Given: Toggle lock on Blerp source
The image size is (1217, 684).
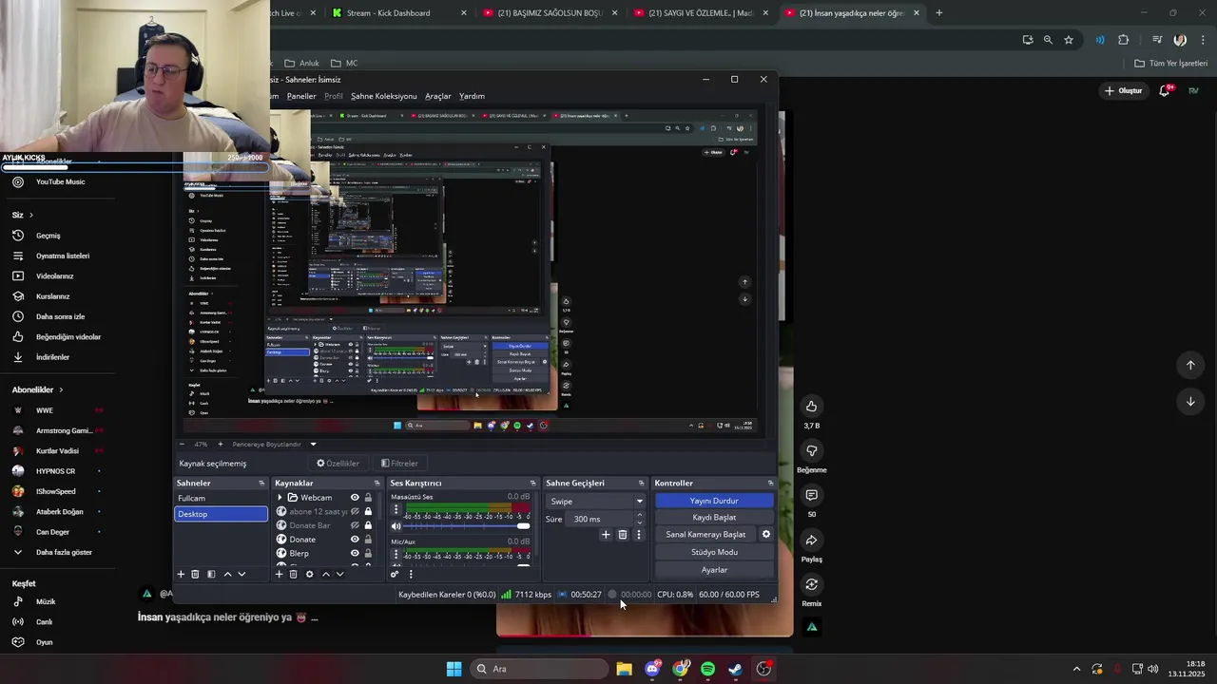Looking at the screenshot, I should point(368,553).
